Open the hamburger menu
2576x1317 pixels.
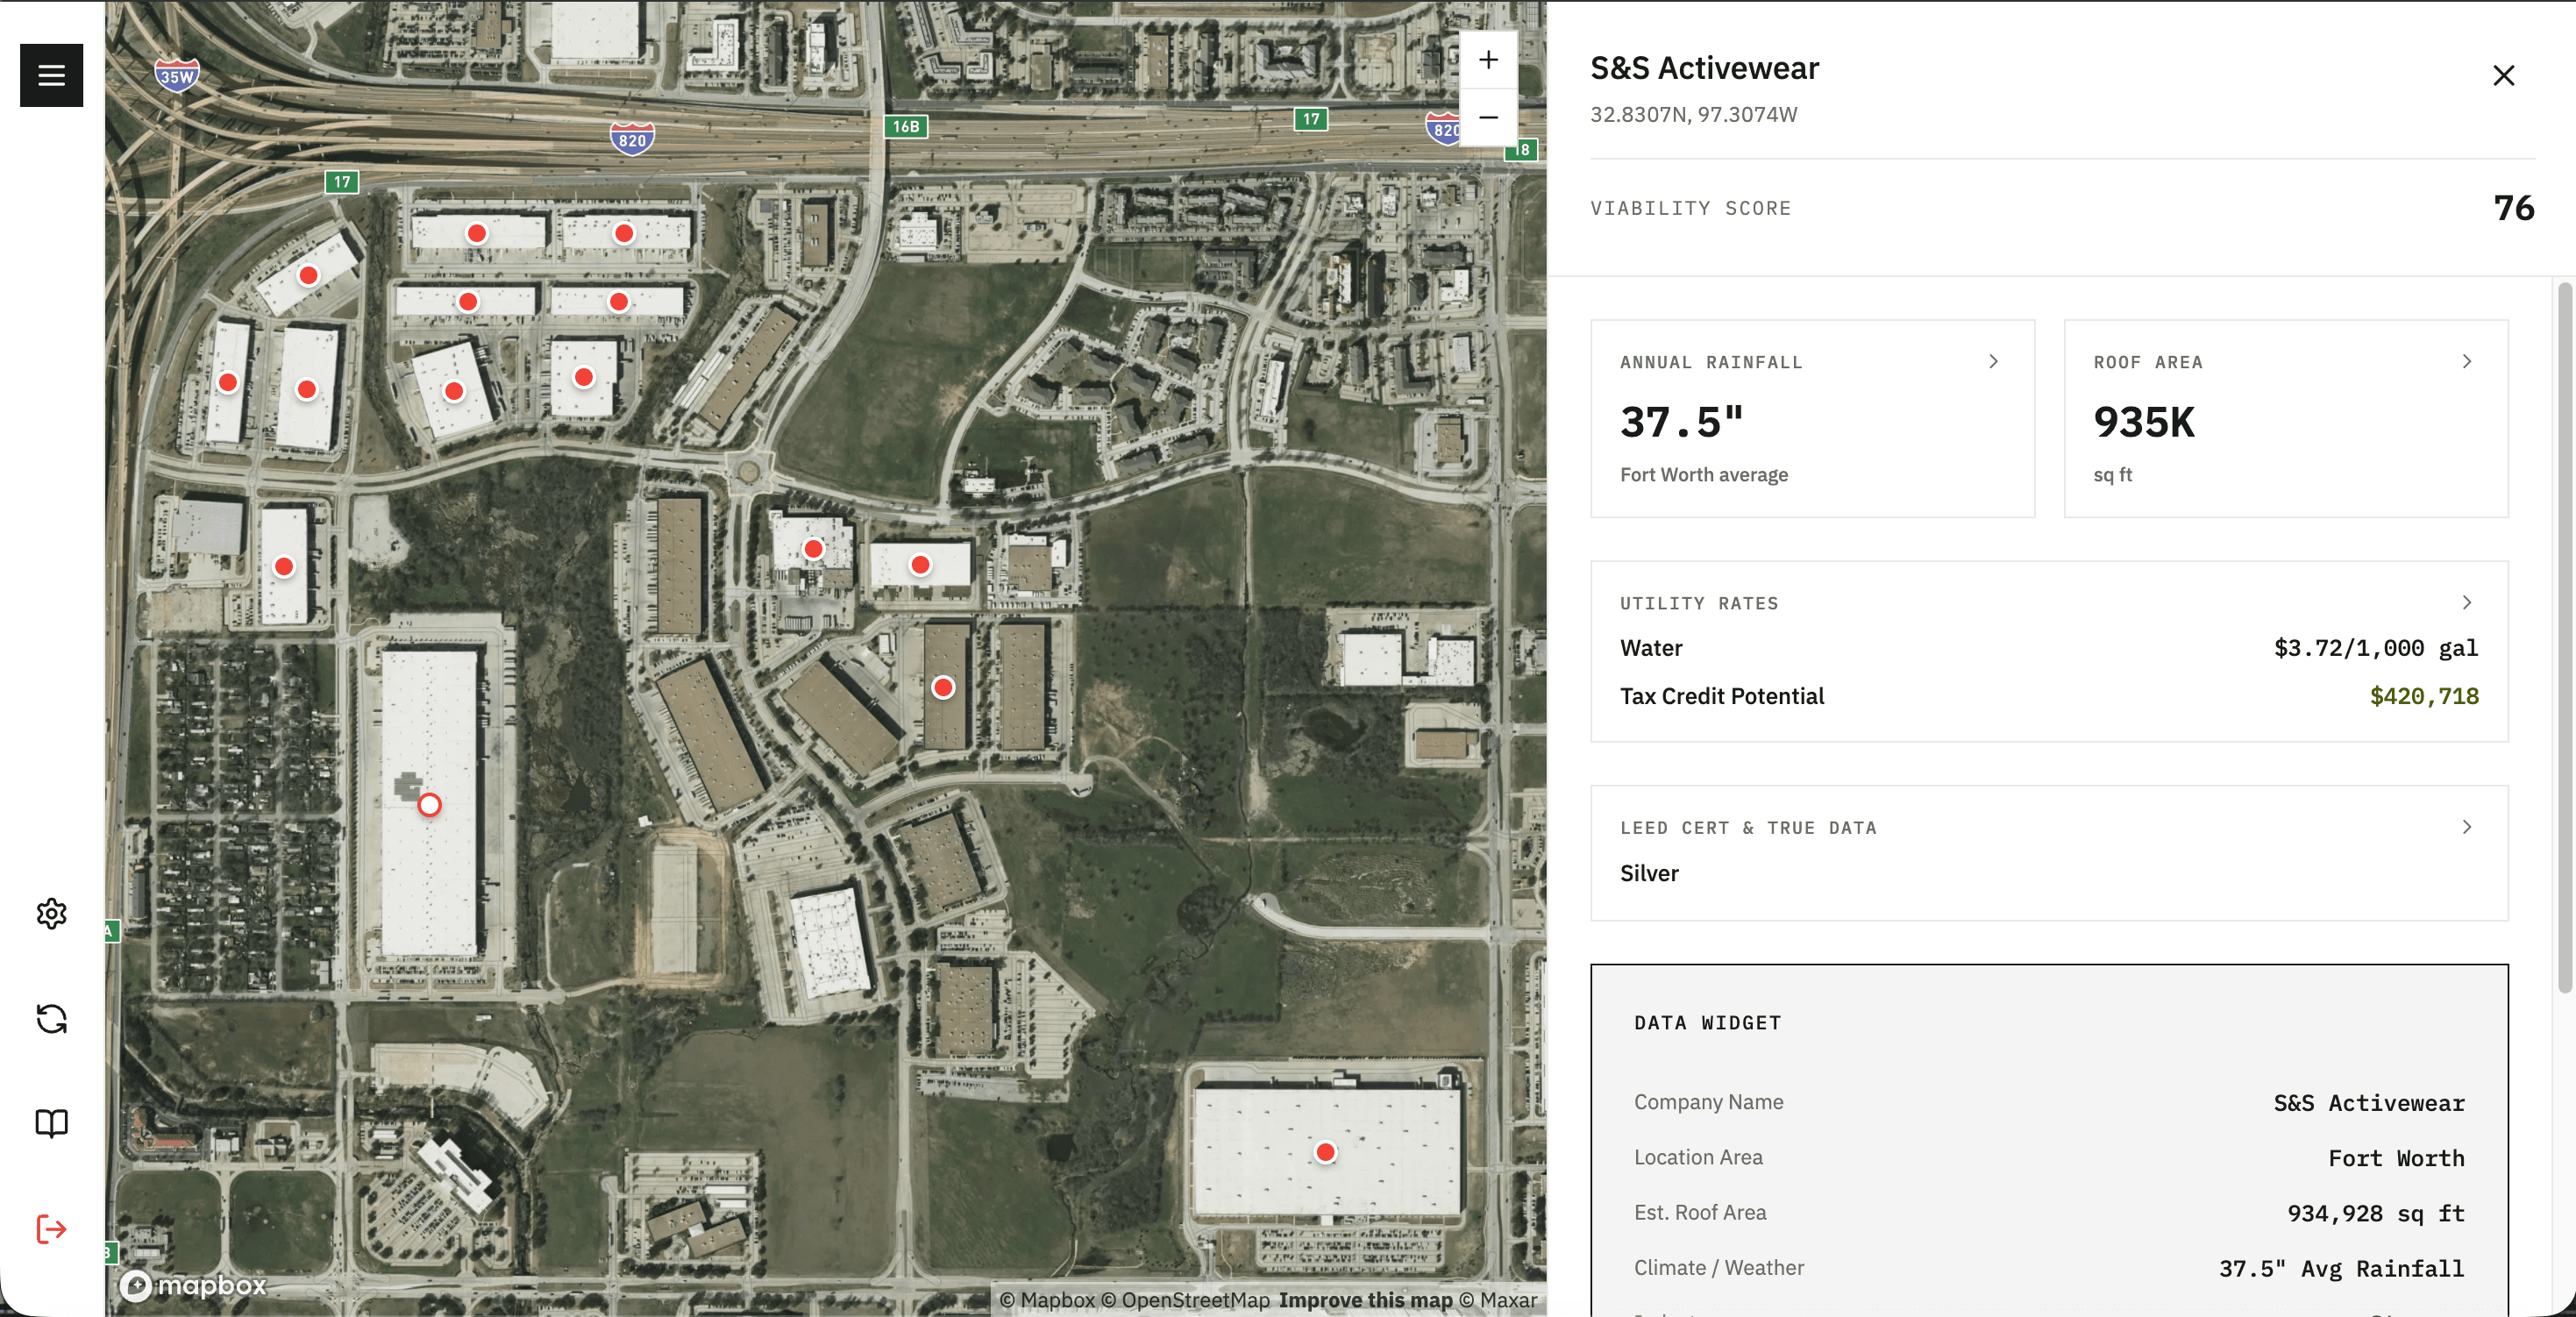point(51,75)
